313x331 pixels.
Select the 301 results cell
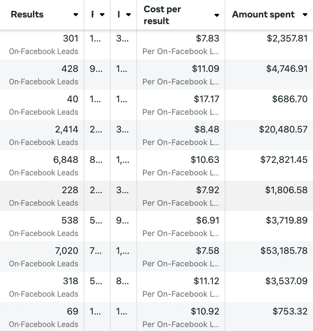pos(42,45)
